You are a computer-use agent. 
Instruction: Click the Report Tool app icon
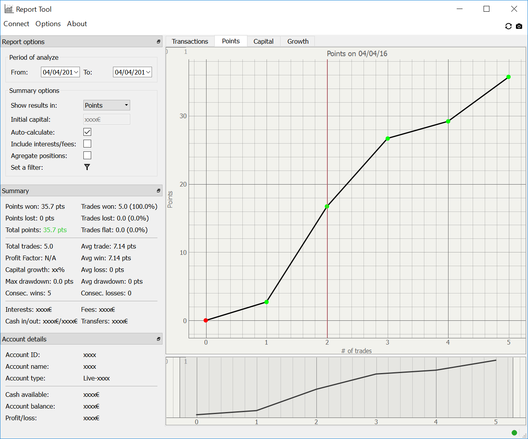click(x=9, y=9)
